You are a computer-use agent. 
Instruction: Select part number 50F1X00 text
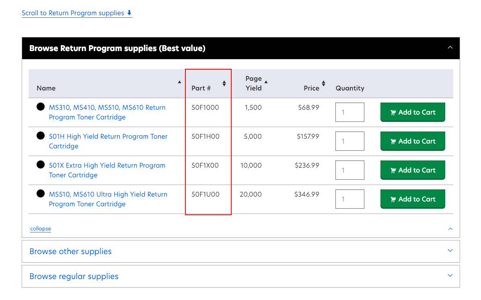[x=205, y=166]
